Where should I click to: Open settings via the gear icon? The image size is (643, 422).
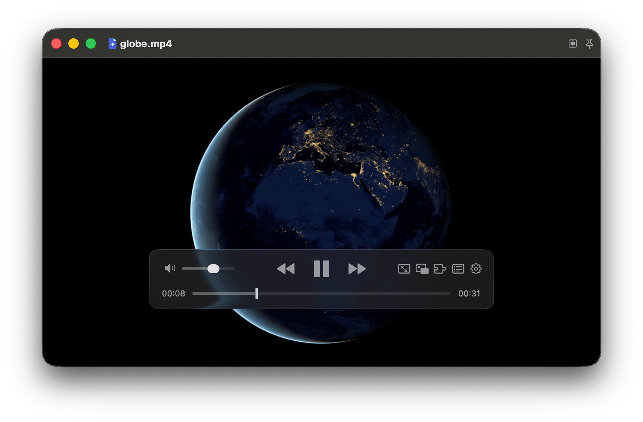tap(476, 269)
